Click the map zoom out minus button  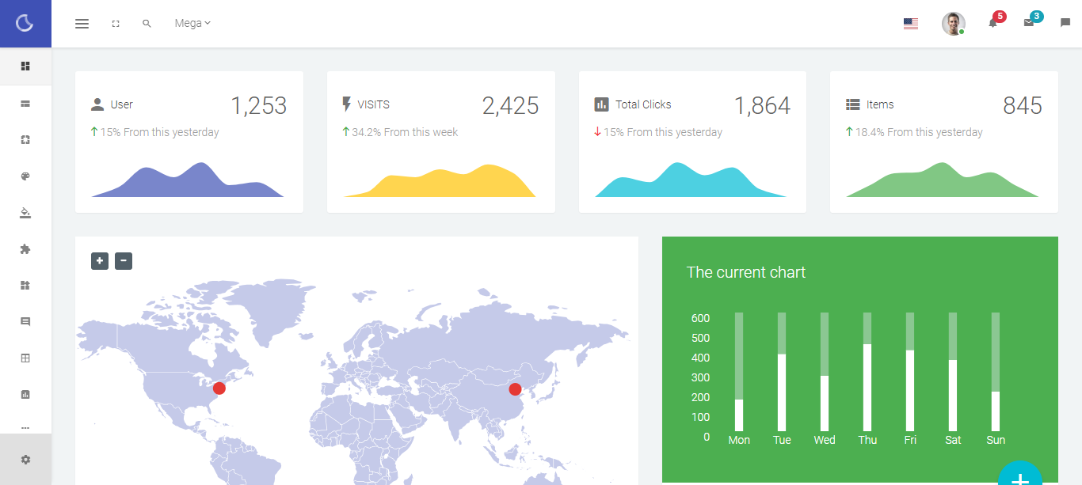point(124,260)
